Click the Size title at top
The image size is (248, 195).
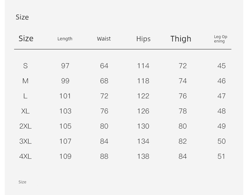pos(22,17)
